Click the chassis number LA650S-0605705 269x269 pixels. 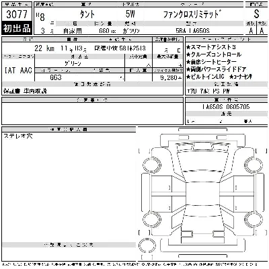pyautogui.click(x=226, y=107)
